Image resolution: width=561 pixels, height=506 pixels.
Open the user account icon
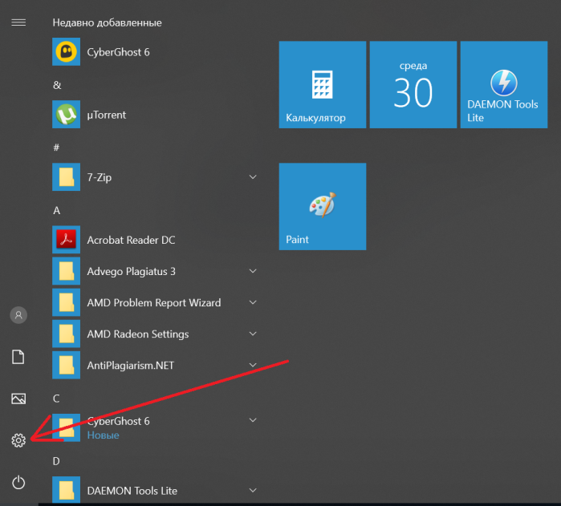(x=18, y=315)
